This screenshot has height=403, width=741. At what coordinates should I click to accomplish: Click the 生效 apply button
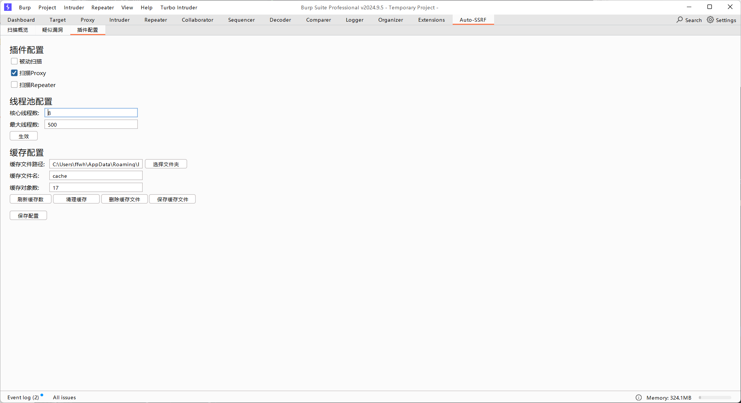[x=24, y=136]
